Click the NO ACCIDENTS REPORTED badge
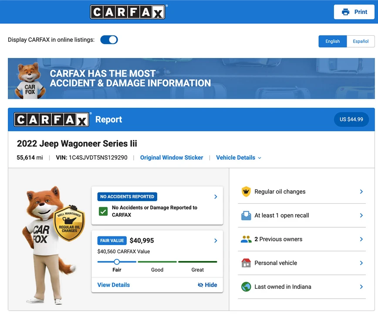The image size is (378, 314). (x=127, y=197)
